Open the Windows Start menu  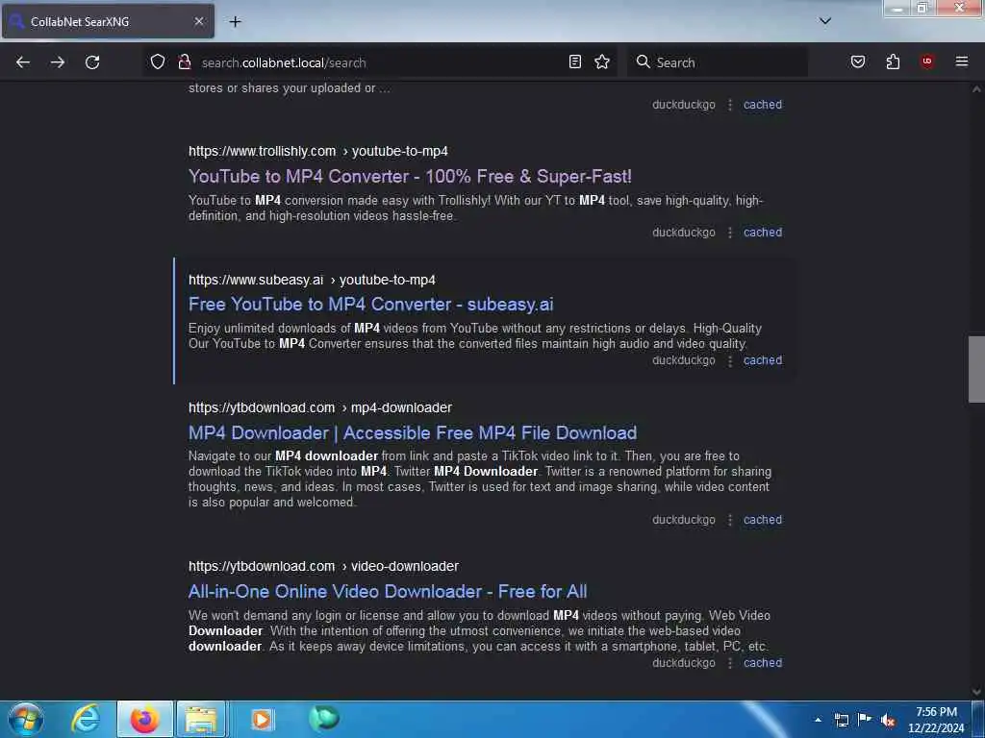pyautogui.click(x=26, y=719)
